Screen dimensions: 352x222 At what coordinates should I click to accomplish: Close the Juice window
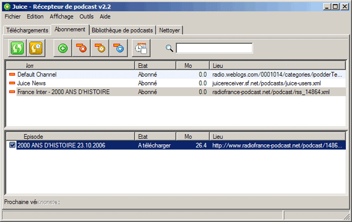[344, 6]
